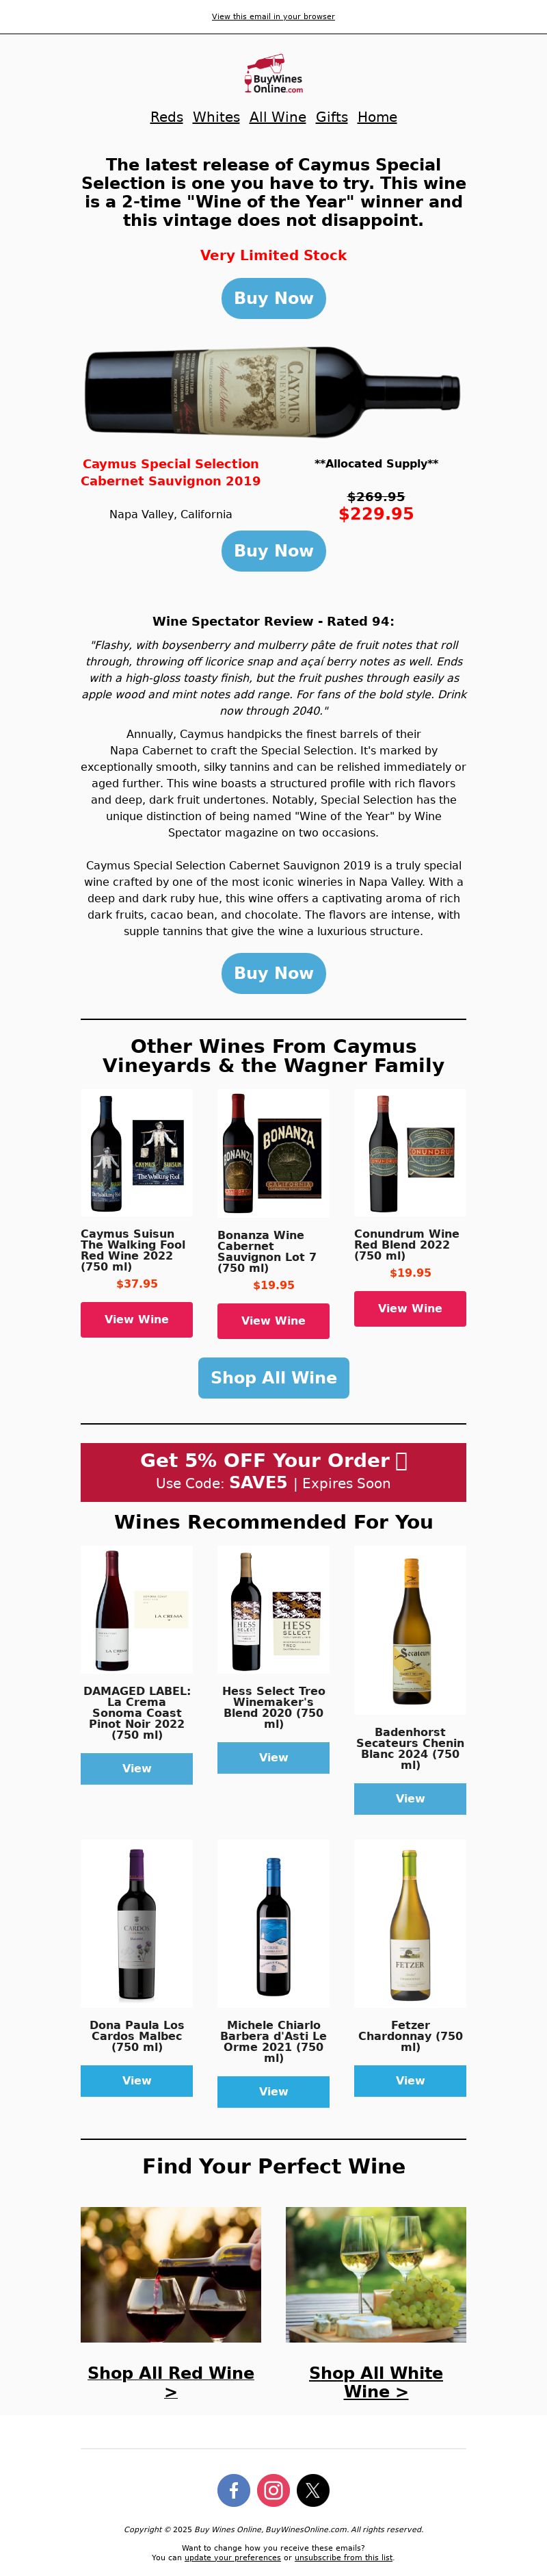Open View this email in your browser
Viewport: 547px width, 2576px height.
(x=273, y=17)
